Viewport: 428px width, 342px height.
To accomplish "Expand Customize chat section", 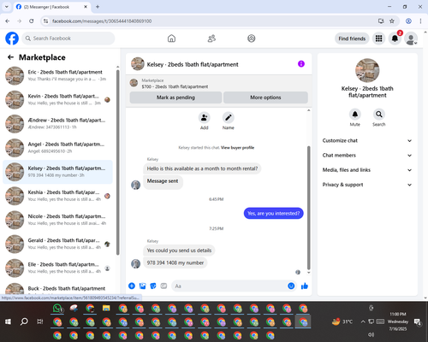I will 367,140.
